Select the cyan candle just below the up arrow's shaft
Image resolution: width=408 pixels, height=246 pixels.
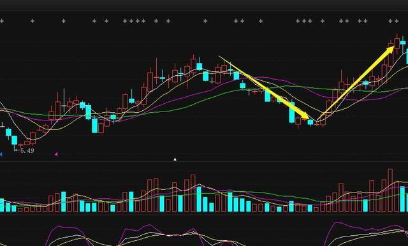point(366,83)
